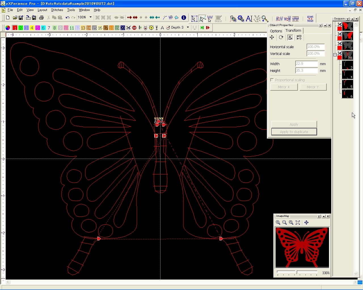Collapse the ImageMap panel up-arrow
The height and width of the screenshot is (290, 363).
click(x=324, y=216)
